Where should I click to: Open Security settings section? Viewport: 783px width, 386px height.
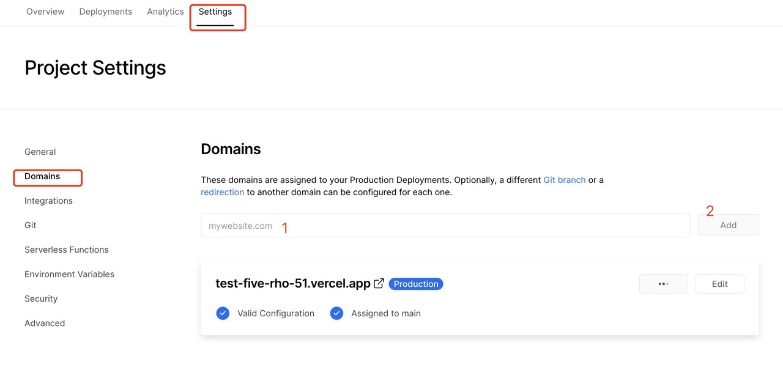(x=41, y=299)
